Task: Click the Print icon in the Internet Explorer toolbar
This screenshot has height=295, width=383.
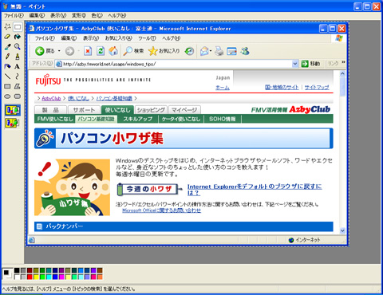Action: (x=219, y=51)
